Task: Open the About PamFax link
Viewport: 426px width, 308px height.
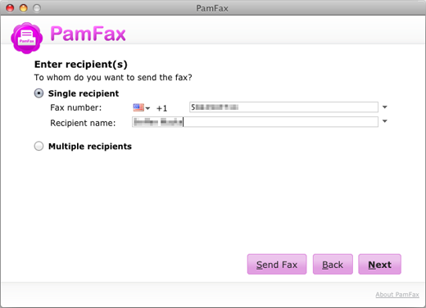Action: point(397,294)
